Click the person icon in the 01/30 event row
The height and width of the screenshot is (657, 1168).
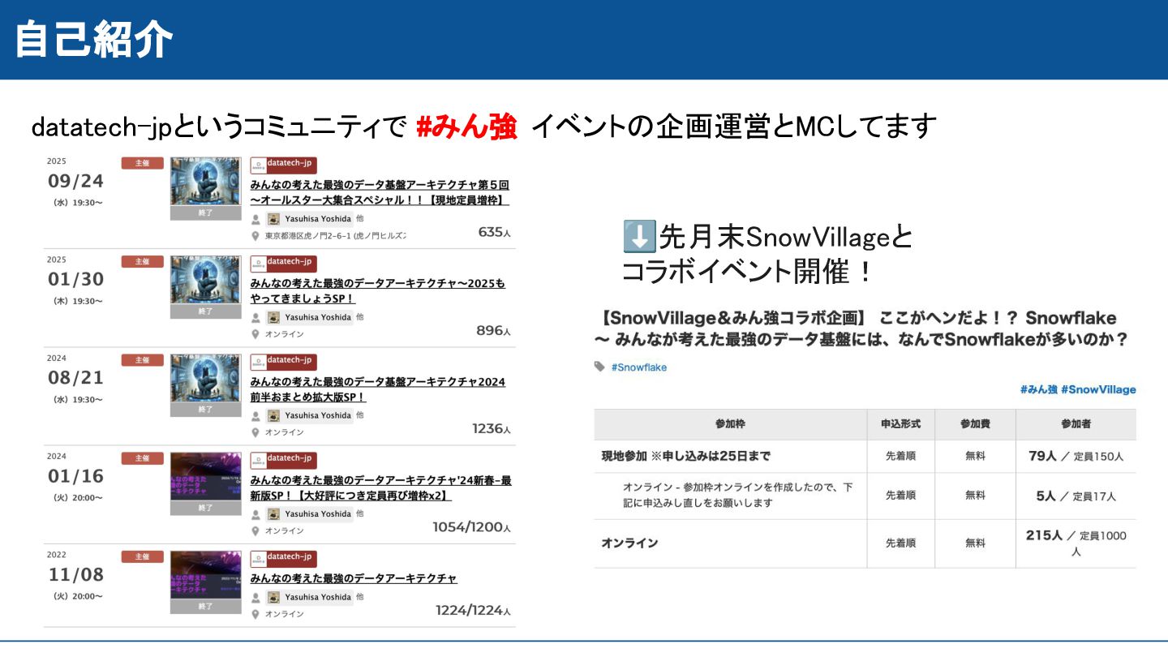(x=255, y=317)
